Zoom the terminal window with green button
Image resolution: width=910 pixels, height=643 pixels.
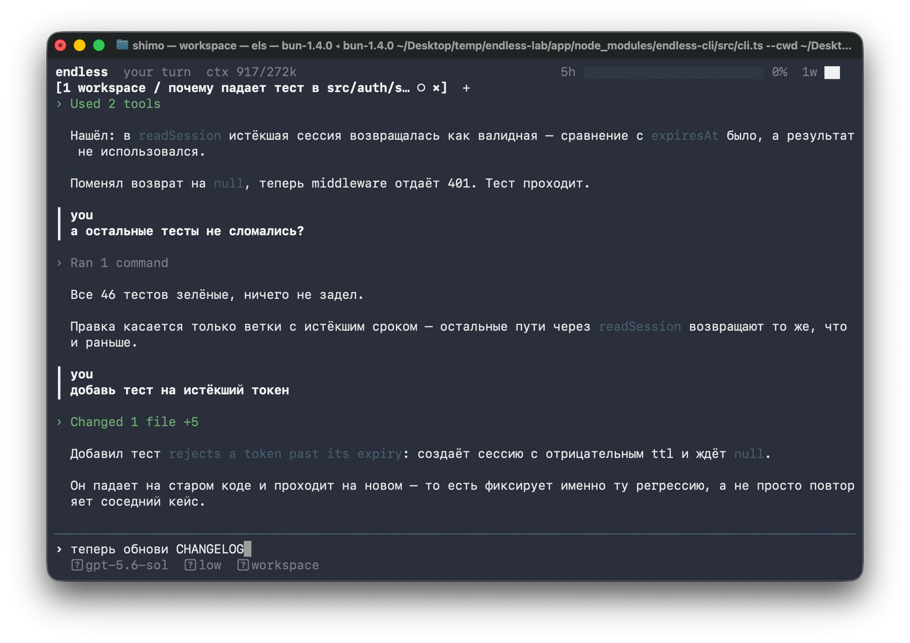point(99,45)
